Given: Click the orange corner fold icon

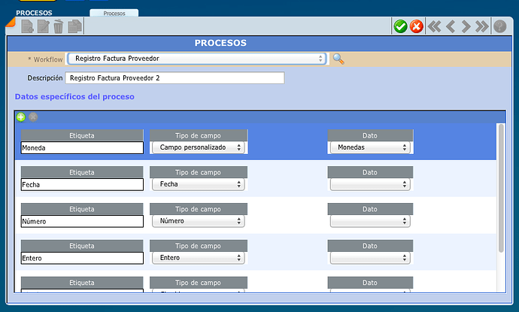Looking at the screenshot, I should (x=11, y=23).
